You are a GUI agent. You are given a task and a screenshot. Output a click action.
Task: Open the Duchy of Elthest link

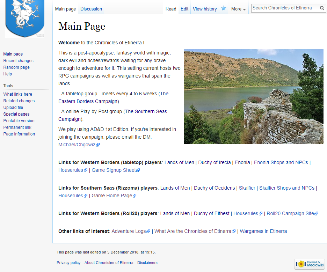[x=211, y=214]
